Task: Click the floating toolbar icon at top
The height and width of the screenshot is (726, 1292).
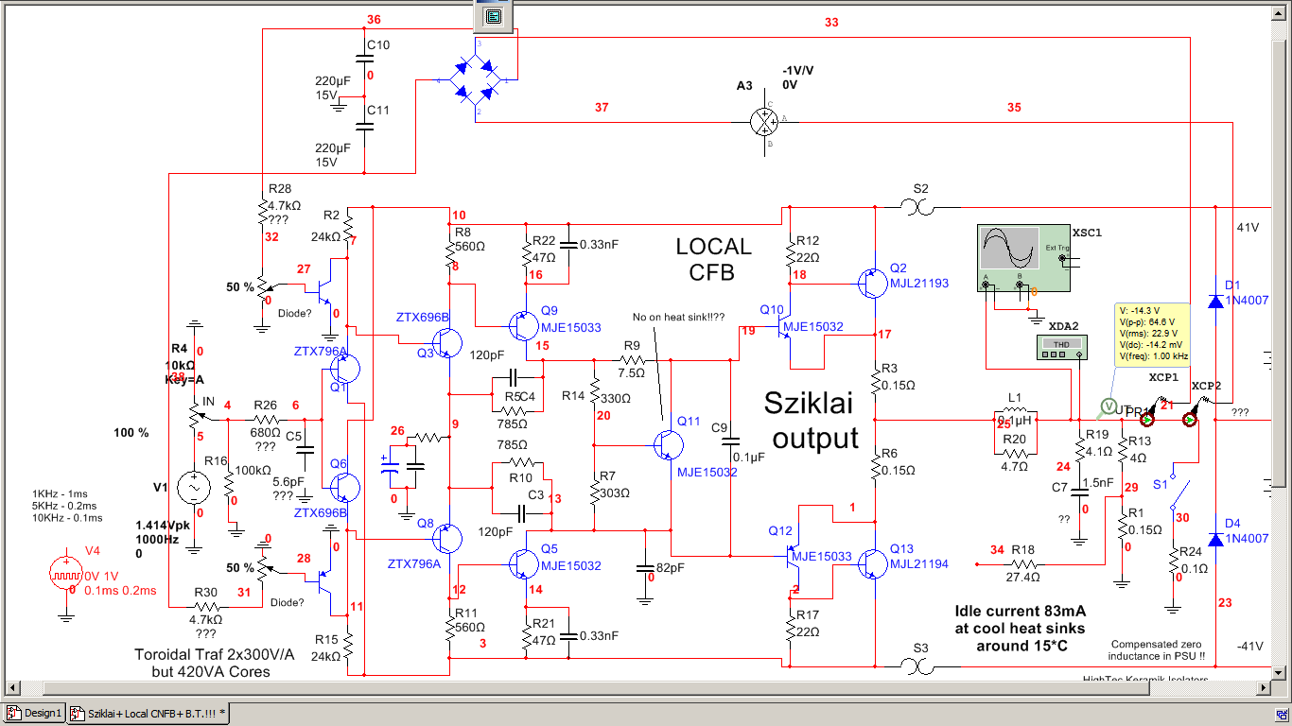Action: point(492,16)
